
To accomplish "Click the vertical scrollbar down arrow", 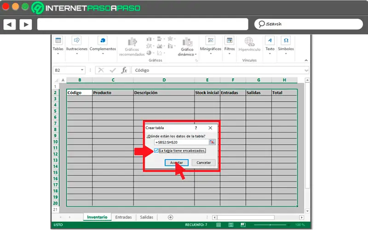I will tap(307, 211).
